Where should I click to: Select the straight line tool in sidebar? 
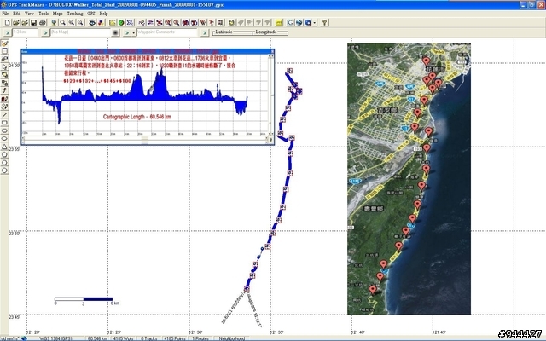[4, 115]
